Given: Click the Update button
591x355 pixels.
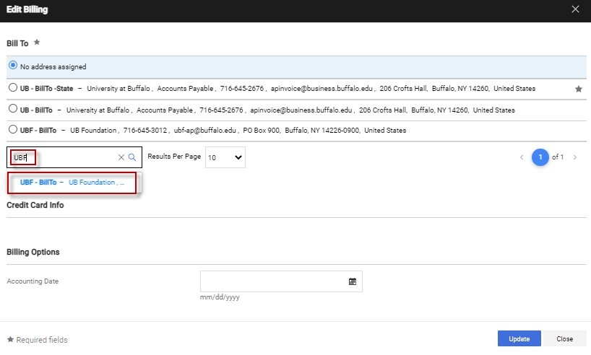Looking at the screenshot, I should 519,338.
